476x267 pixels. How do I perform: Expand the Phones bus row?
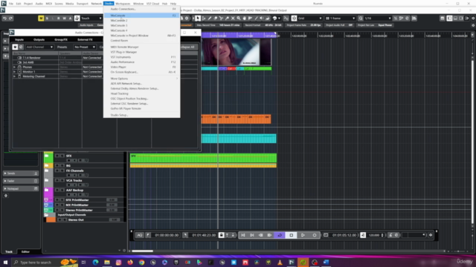[14, 67]
